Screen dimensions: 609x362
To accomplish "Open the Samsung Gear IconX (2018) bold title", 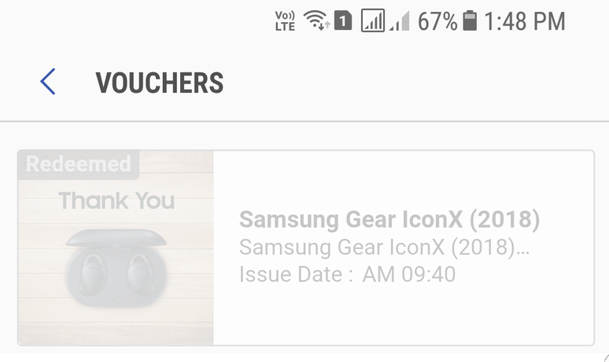I will tap(389, 220).
